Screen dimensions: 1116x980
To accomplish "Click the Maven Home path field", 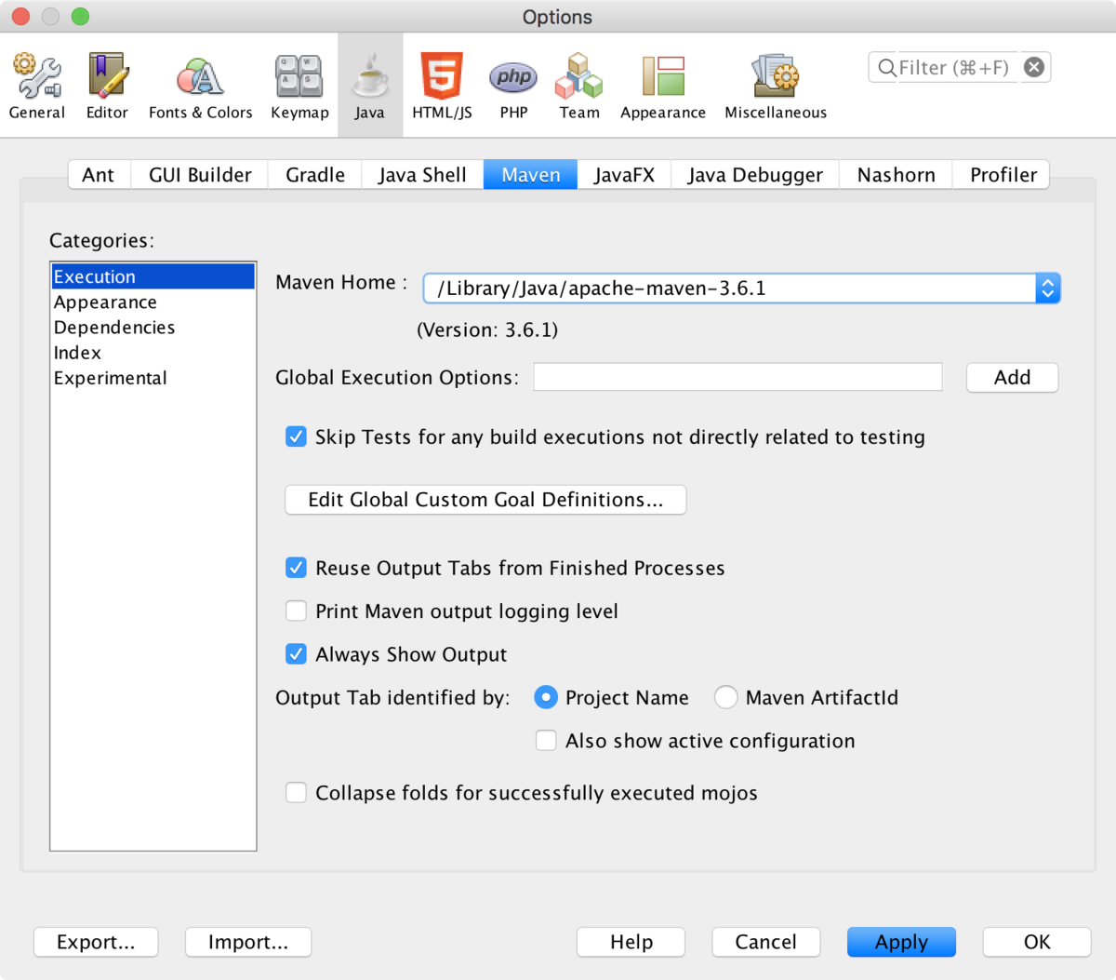I will pos(730,289).
